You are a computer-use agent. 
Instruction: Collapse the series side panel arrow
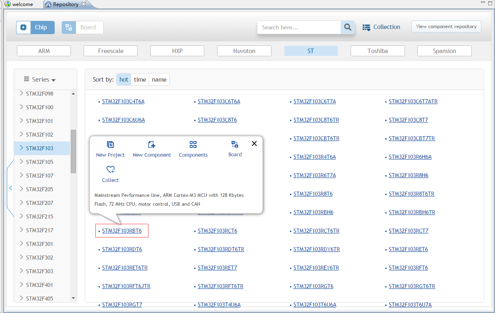[10, 188]
